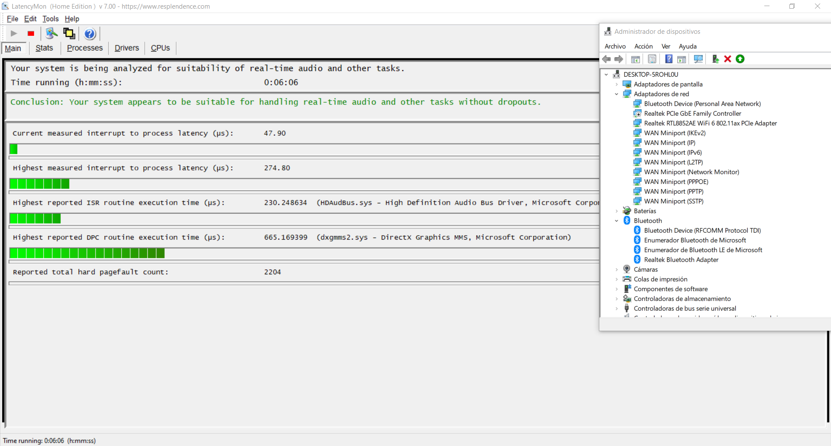Select WAN Miniport (Network Monitor)
The image size is (831, 446).
tap(692, 172)
